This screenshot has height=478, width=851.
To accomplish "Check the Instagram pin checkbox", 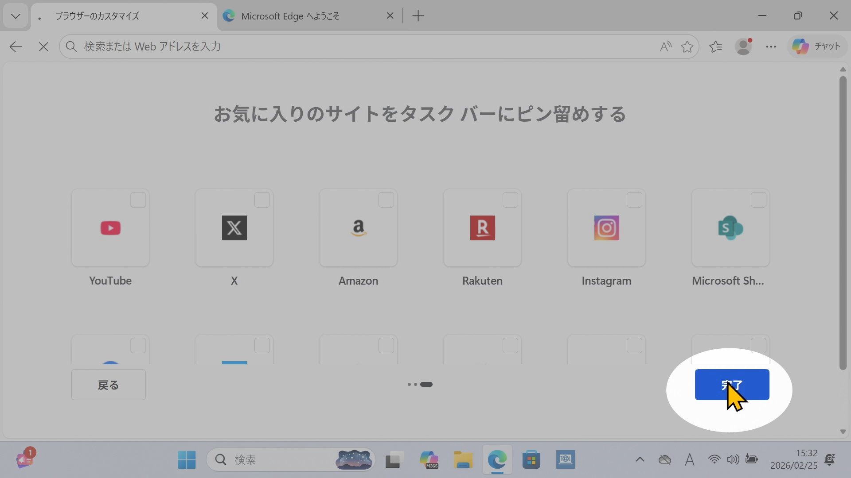I will [x=635, y=200].
